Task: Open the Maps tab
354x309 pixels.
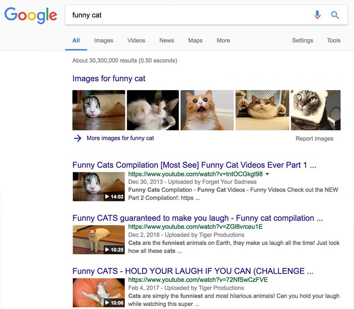Action: click(x=195, y=41)
